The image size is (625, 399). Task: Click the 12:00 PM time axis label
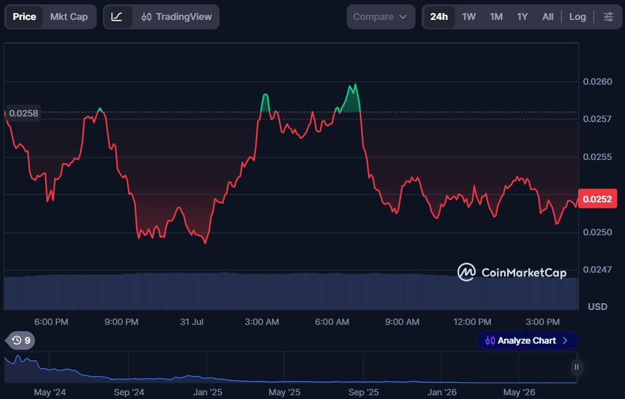(472, 322)
